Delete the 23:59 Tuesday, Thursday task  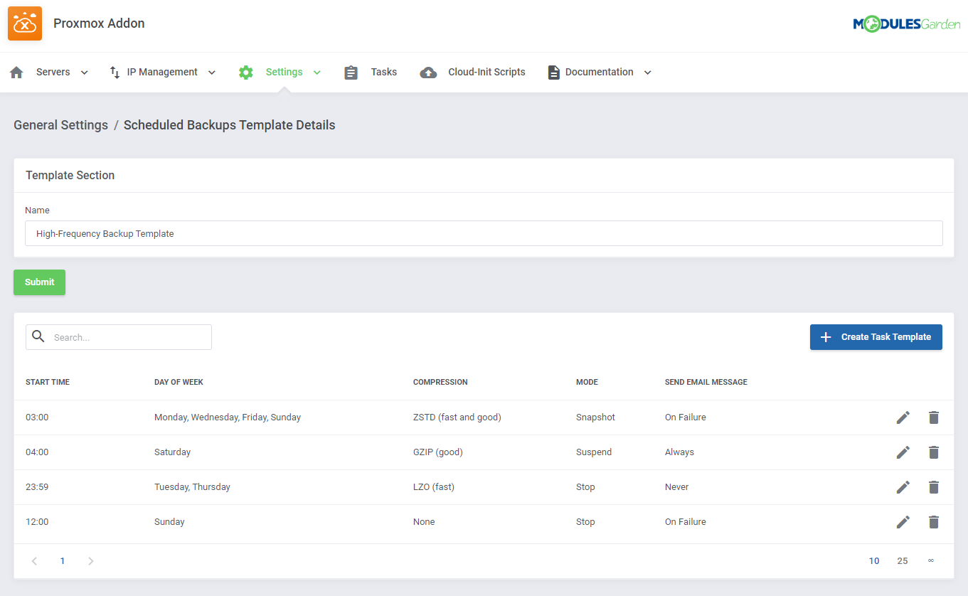(x=934, y=487)
